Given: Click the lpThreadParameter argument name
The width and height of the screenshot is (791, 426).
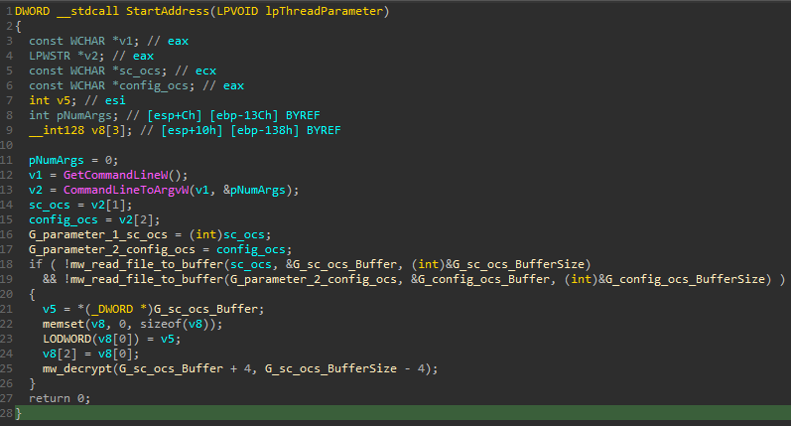Looking at the screenshot, I should pyautogui.click(x=324, y=11).
